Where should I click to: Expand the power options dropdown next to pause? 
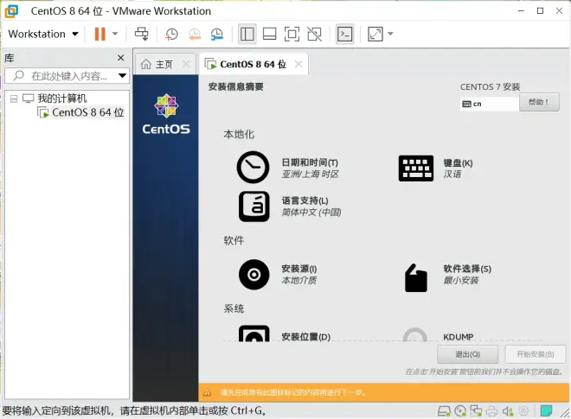(115, 34)
